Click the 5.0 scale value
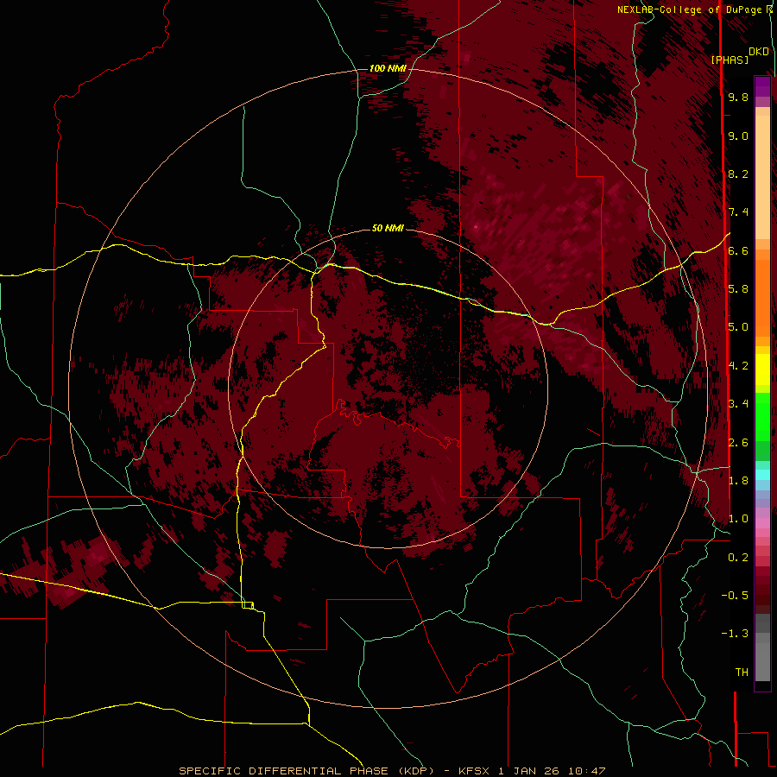Viewport: 777px width, 777px height. tap(738, 327)
